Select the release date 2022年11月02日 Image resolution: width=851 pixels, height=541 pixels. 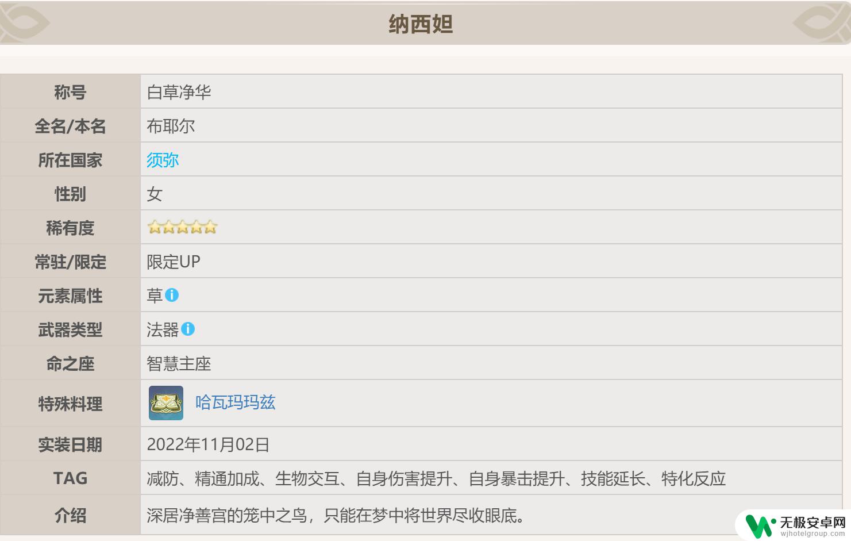tap(208, 444)
